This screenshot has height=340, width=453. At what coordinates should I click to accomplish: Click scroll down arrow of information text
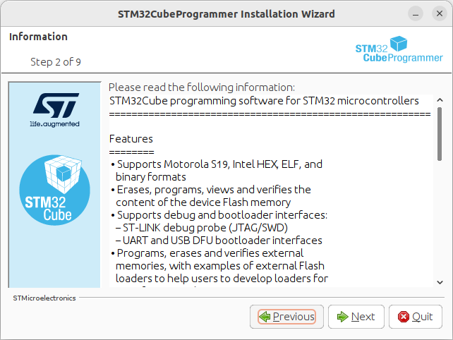point(440,282)
